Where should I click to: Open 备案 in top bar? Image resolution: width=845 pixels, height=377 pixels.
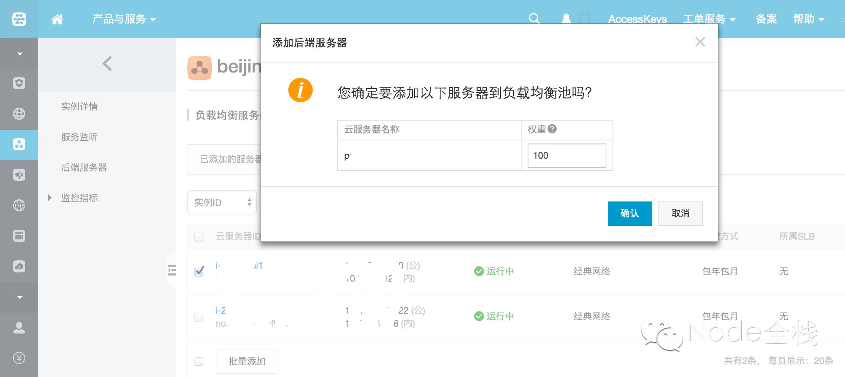click(766, 19)
